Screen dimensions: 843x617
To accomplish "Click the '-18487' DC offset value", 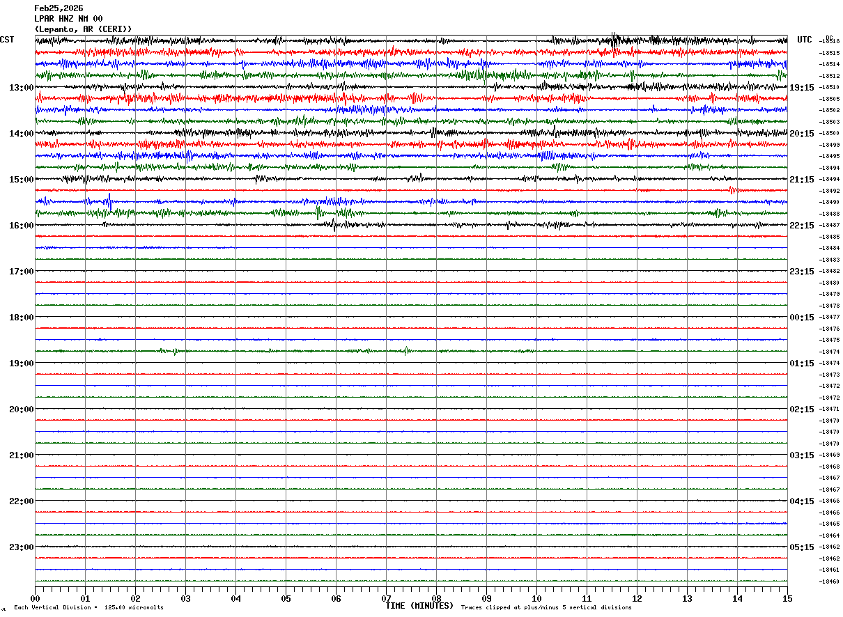I will (x=829, y=226).
